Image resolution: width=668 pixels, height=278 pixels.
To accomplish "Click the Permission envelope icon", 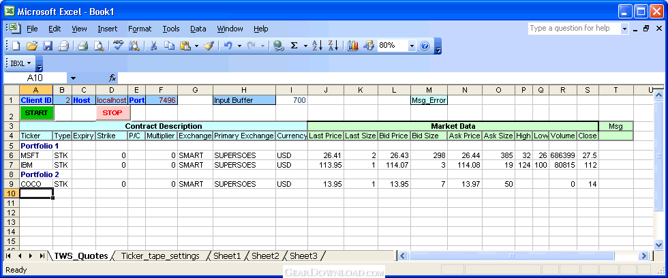I will (63, 46).
